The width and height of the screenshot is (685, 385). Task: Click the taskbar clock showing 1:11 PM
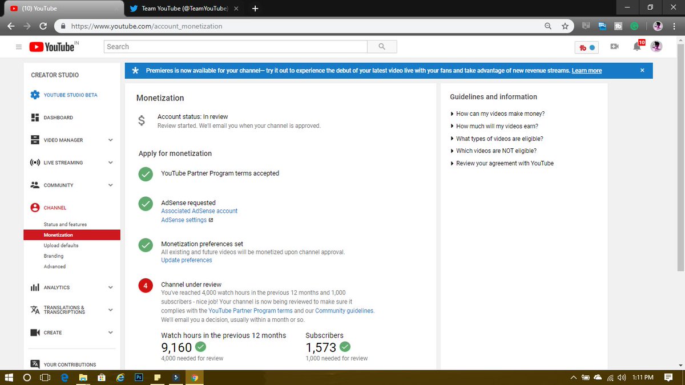(x=642, y=378)
